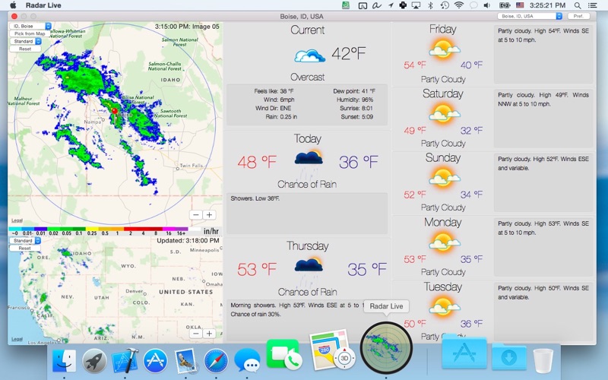The height and width of the screenshot is (380, 608).
Task: Open radar map Standard style dropdown
Action: (x=25, y=41)
